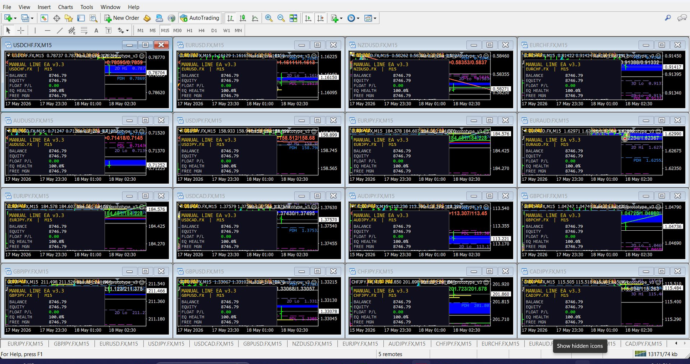Select the W1 timeframe button

tap(226, 31)
